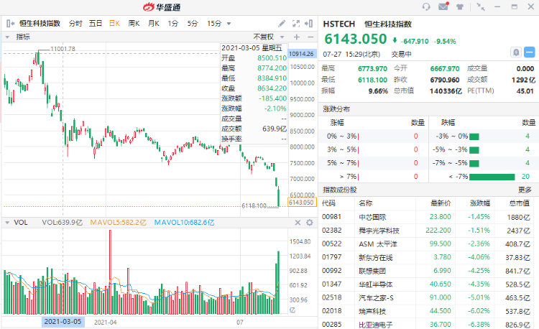The height and width of the screenshot is (329, 539).
Task: Close the VOL indicator panel
Action: (x=298, y=223)
